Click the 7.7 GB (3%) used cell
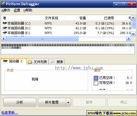Viewport: 137px width, 116px height. click(105, 33)
